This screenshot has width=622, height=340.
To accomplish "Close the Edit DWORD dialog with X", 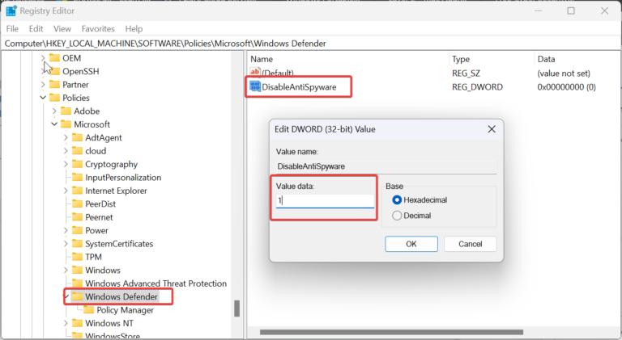I will (492, 129).
